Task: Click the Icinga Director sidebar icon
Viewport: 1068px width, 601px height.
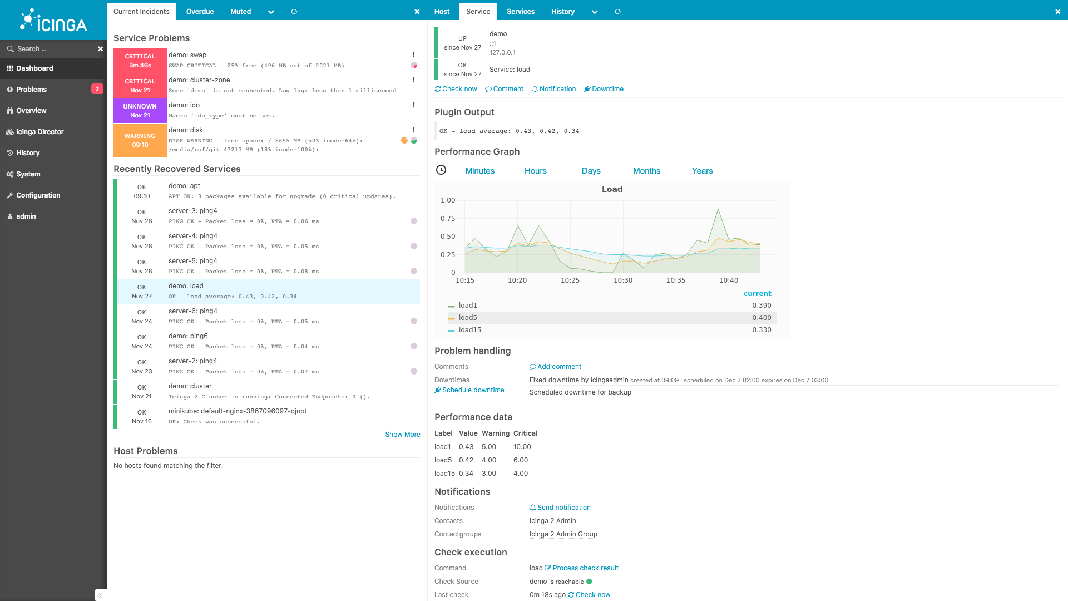Action: click(x=10, y=131)
